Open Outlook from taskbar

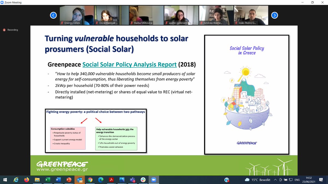80,180
